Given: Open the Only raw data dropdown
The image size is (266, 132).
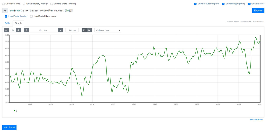Looking at the screenshot, I should 108,30.
